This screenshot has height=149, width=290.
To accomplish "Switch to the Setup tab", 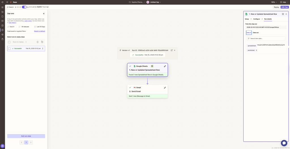I will [247, 19].
